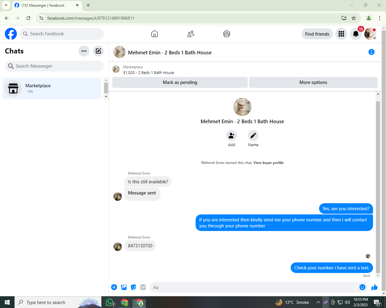The width and height of the screenshot is (386, 308).
Task: Open the account profile picture menu
Action: coord(370,34)
